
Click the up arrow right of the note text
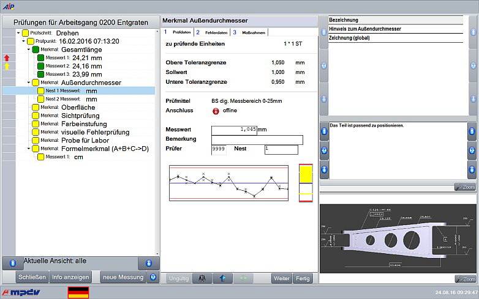(x=472, y=131)
